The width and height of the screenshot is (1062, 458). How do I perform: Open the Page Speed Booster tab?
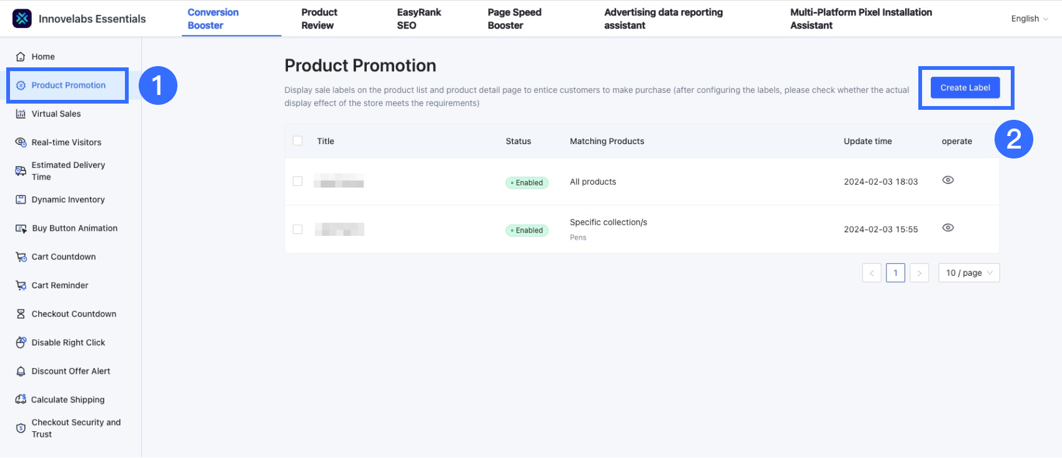click(514, 19)
